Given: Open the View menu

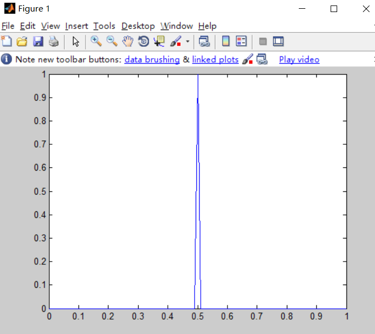Looking at the screenshot, I should [50, 26].
